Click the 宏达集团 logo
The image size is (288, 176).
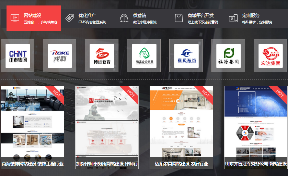(270, 56)
